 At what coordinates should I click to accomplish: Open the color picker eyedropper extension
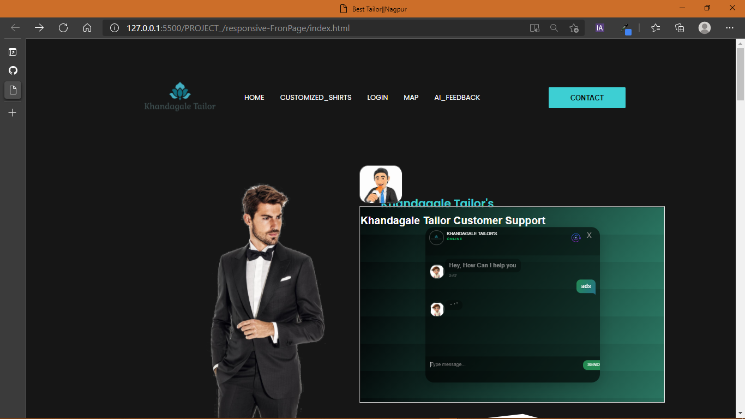627,28
